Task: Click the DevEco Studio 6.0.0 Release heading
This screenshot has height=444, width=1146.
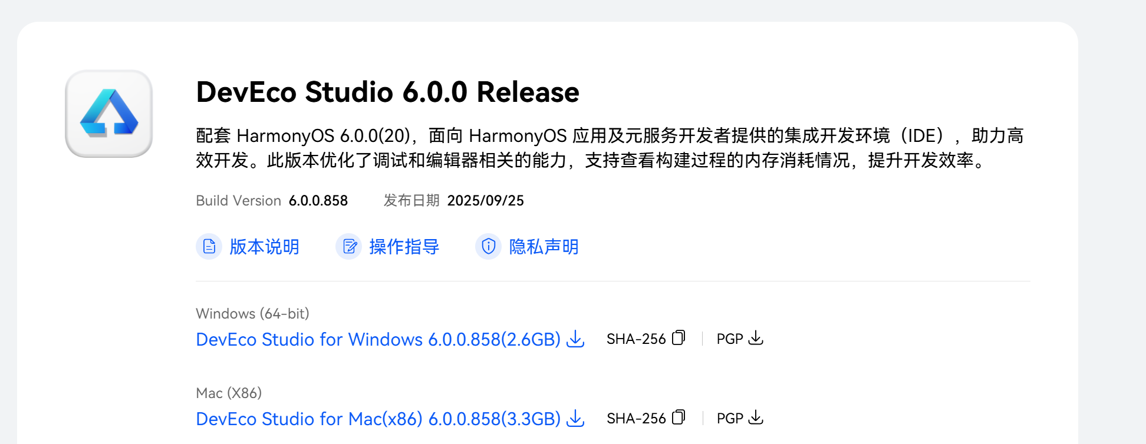Action: (387, 92)
